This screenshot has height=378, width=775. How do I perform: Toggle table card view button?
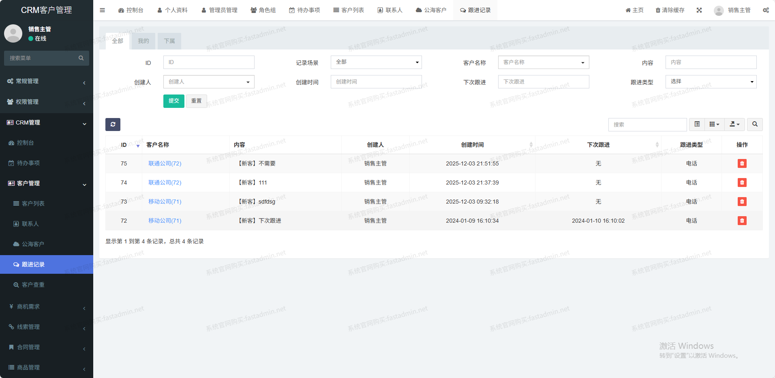tap(697, 125)
